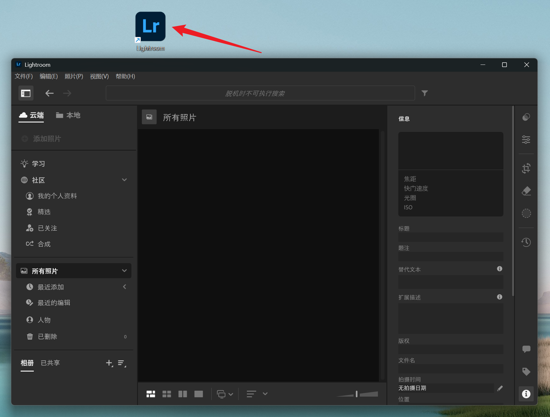Click the photo icon beside 所有照片 header

[x=149, y=117]
